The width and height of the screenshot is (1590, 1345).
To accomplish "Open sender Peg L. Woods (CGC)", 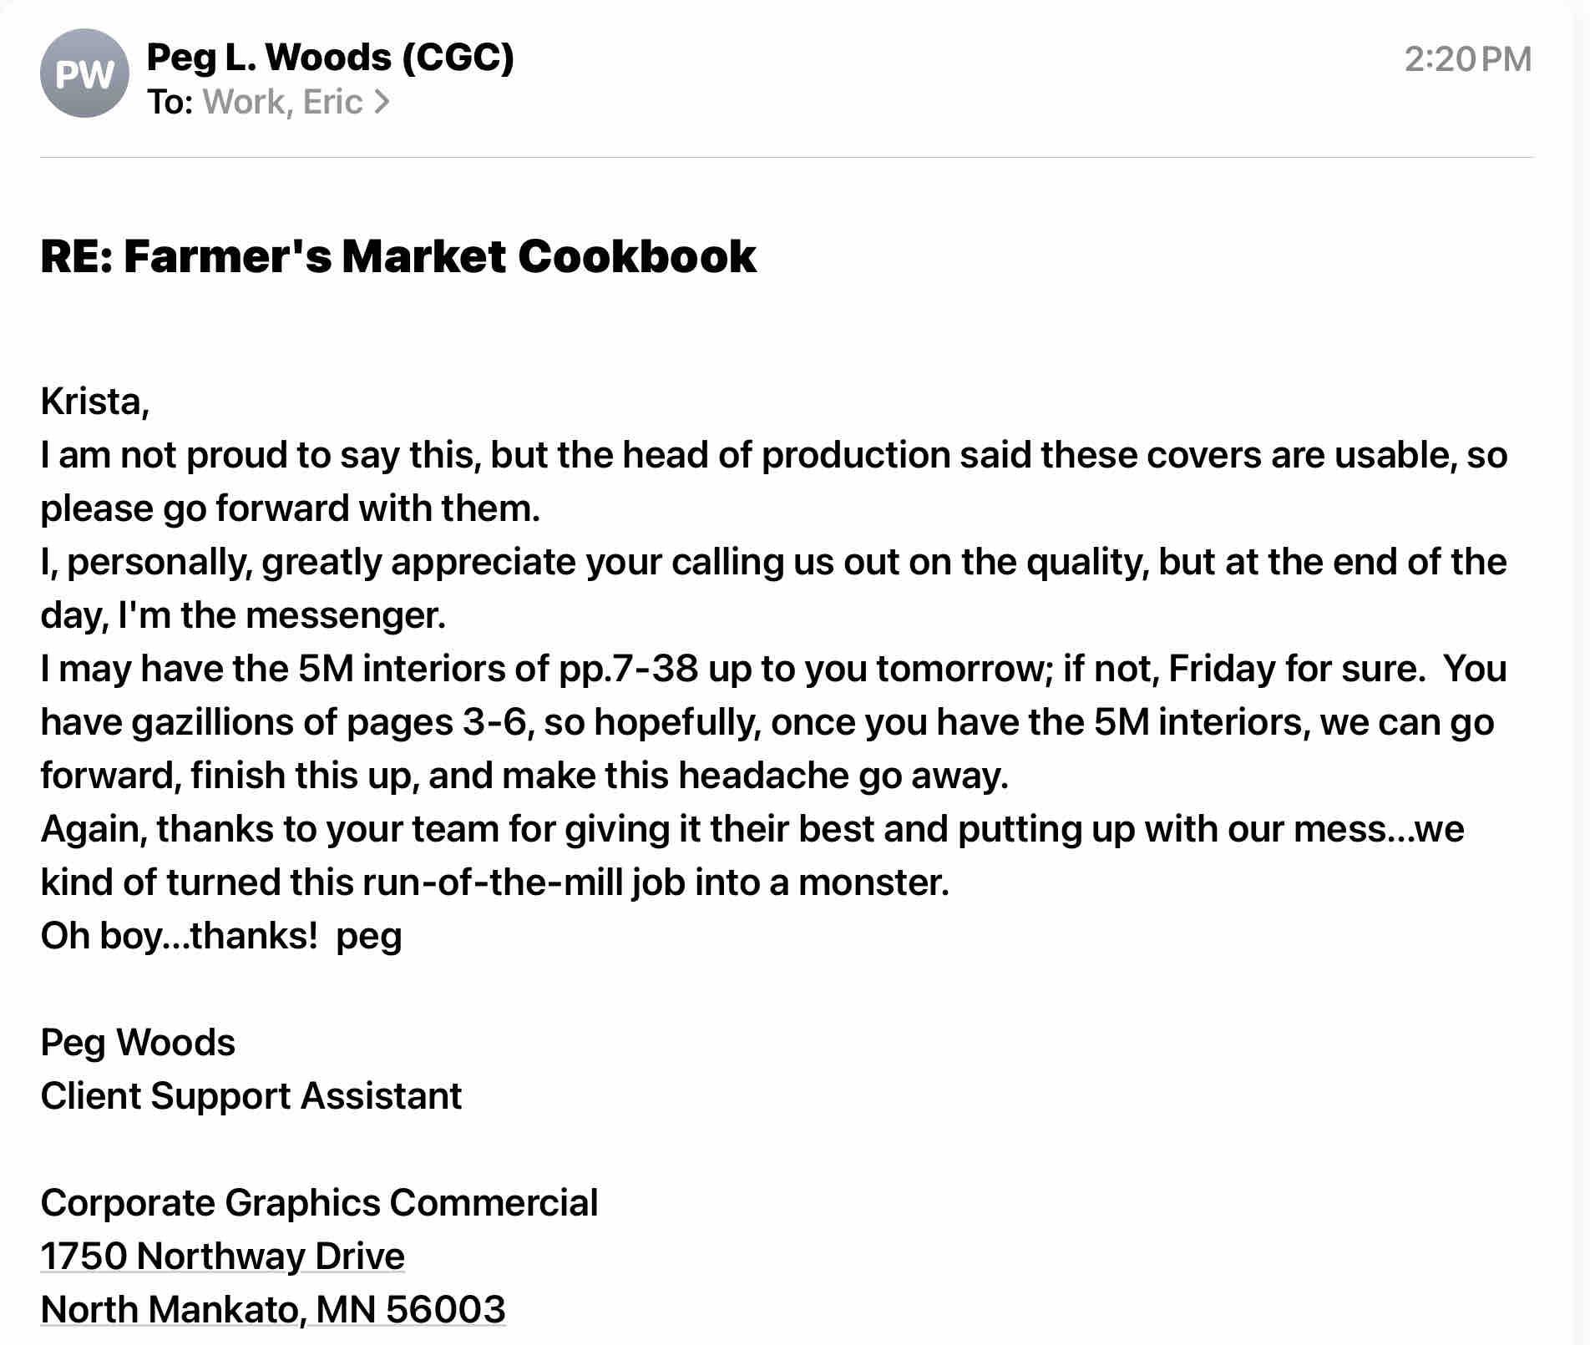I will (x=330, y=58).
